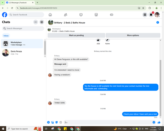This screenshot has width=164, height=131.
Task: Click the Search Facebook field
Action: pyautogui.click(x=26, y=15)
